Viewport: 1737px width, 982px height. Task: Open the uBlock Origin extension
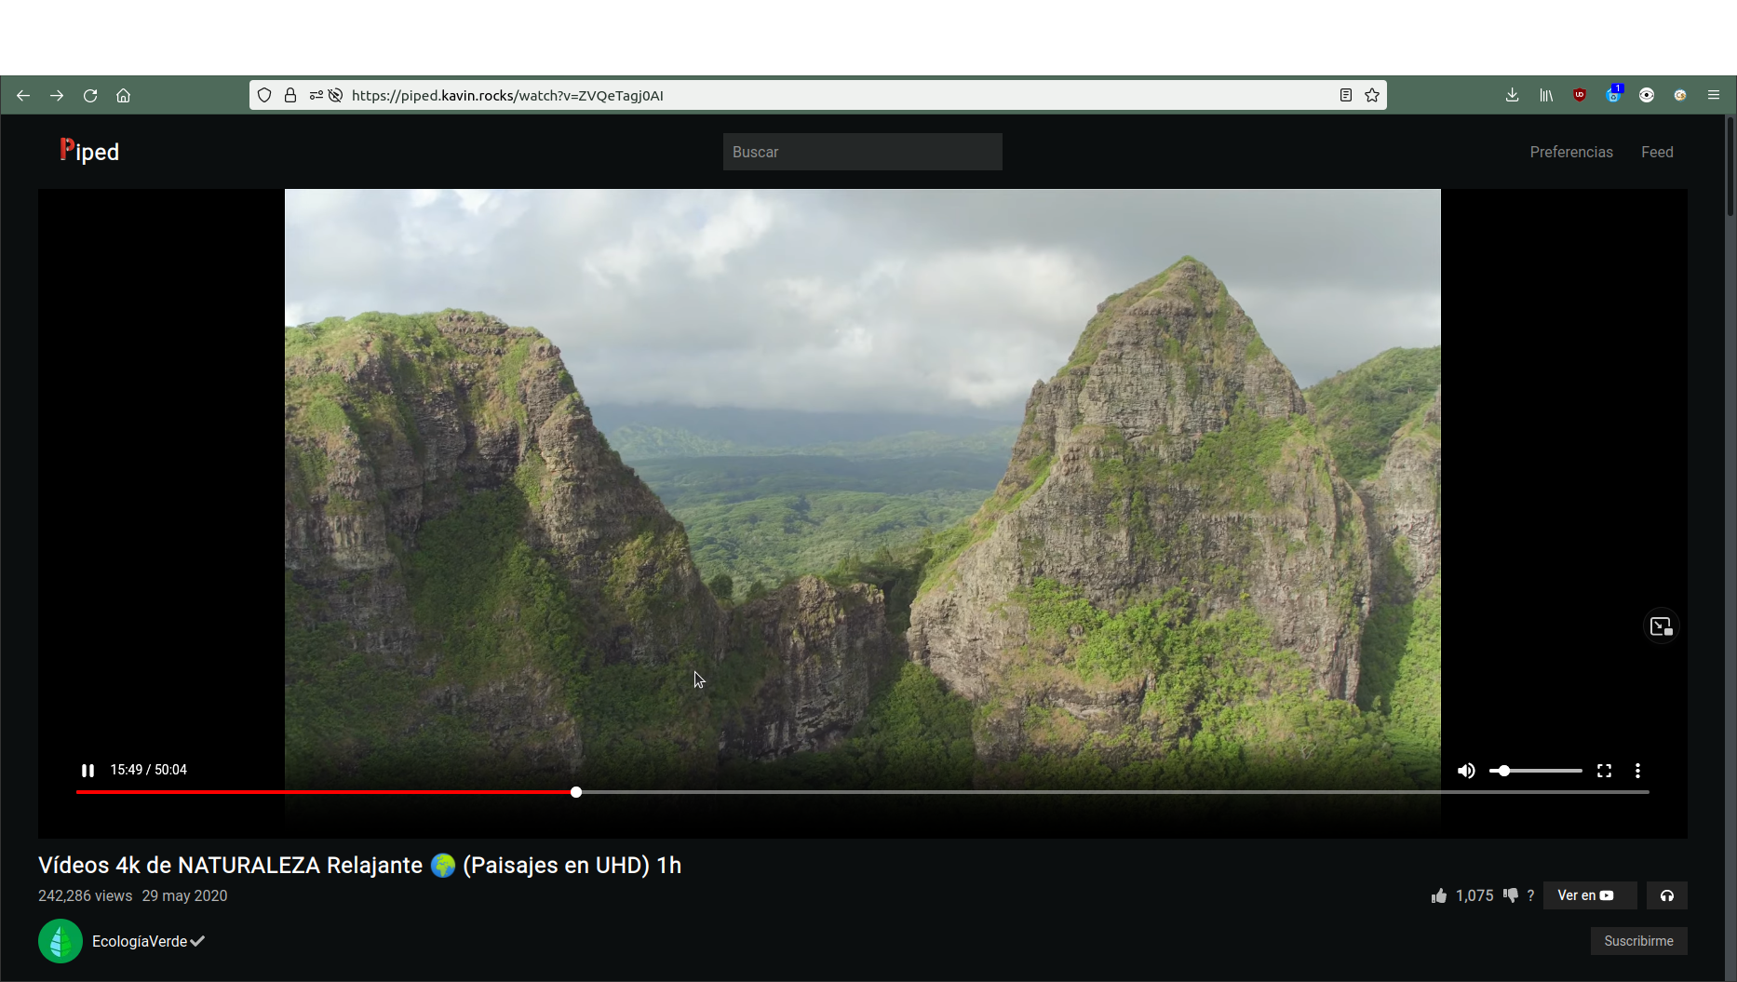point(1580,95)
